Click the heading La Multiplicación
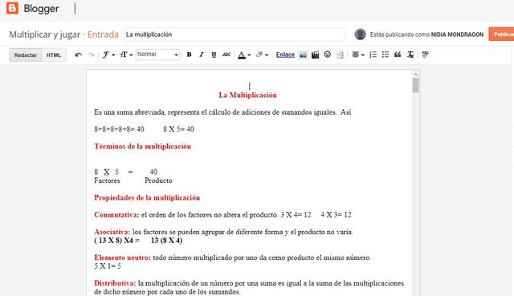 click(247, 95)
